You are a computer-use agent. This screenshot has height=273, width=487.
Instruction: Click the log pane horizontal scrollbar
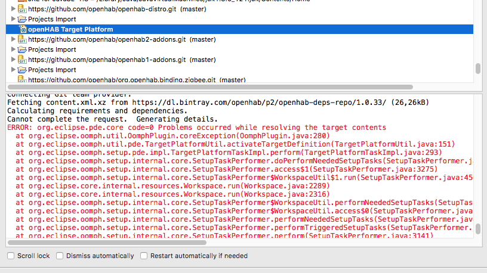107,243
